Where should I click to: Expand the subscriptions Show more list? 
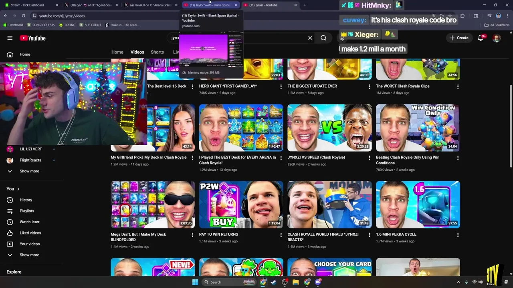29,171
